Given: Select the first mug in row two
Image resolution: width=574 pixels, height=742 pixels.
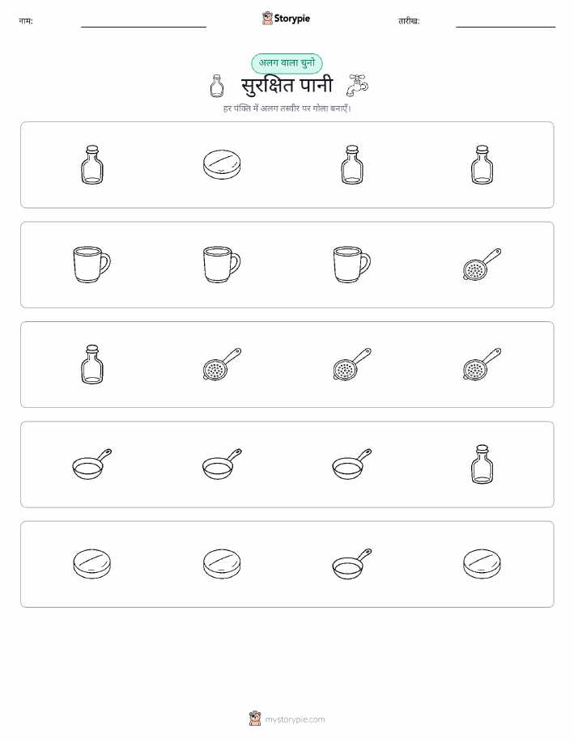Looking at the screenshot, I should coord(91,265).
